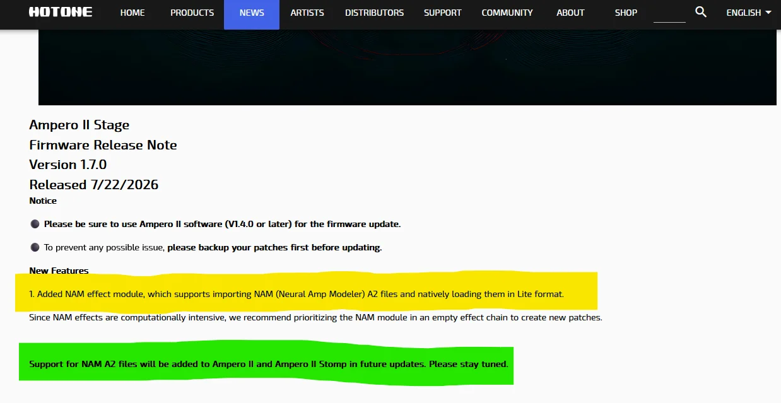
Task: Click the 'Released 7/22/2026' text
Action: click(94, 185)
